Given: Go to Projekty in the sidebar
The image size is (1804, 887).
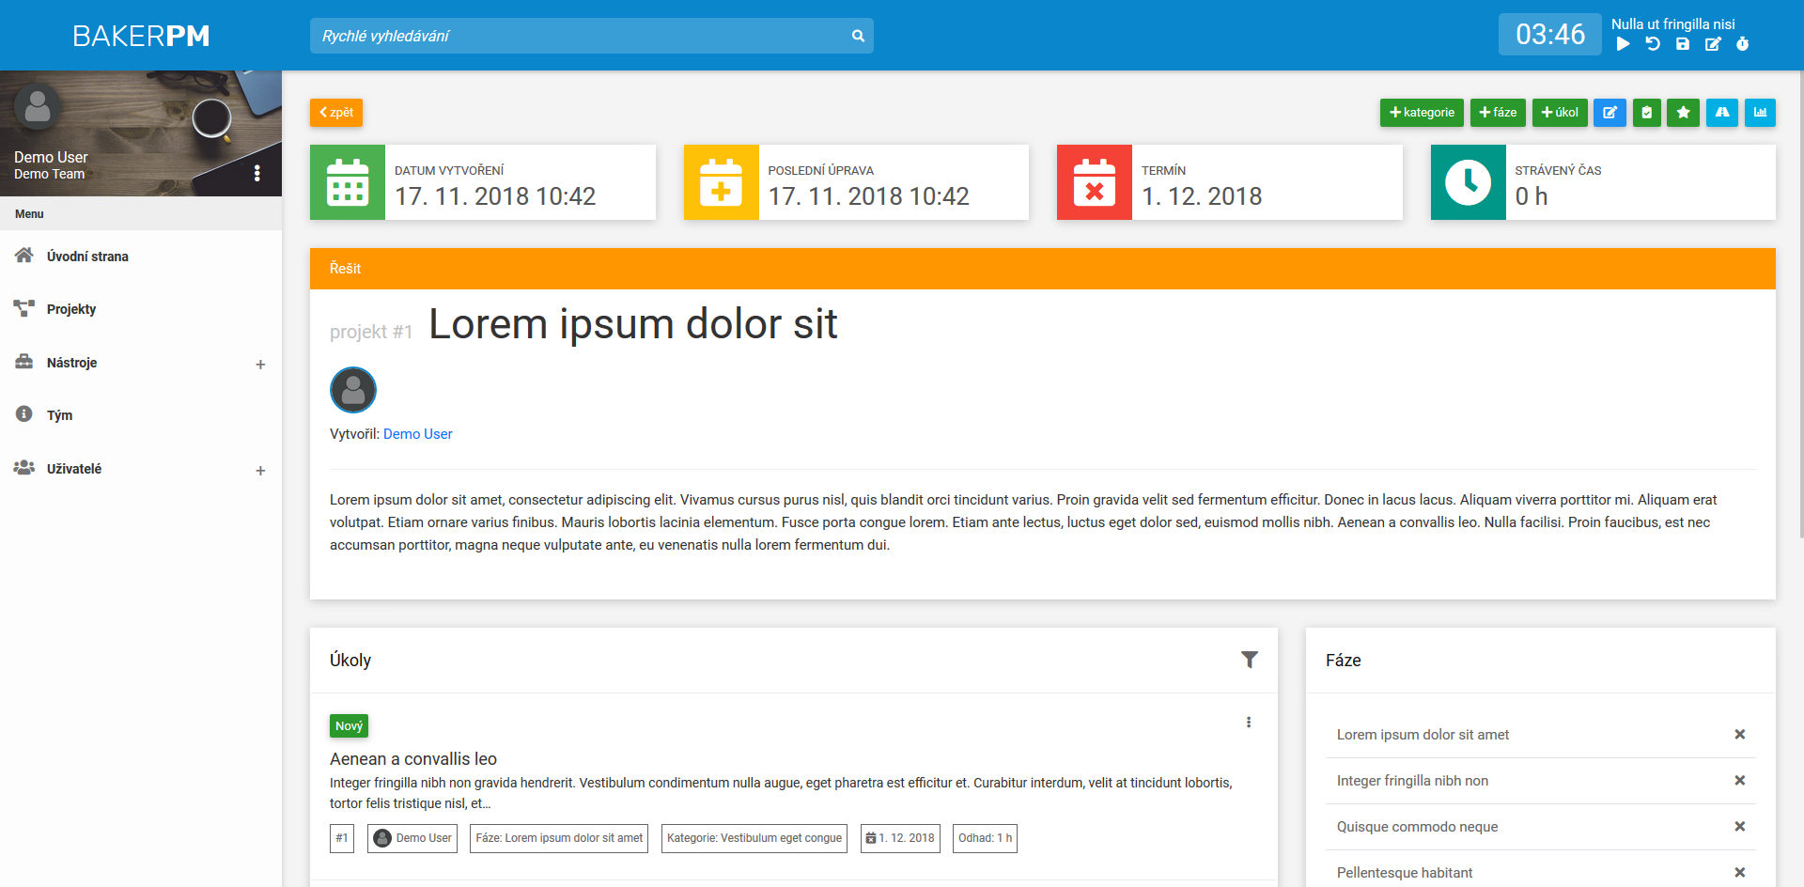Looking at the screenshot, I should click(71, 309).
